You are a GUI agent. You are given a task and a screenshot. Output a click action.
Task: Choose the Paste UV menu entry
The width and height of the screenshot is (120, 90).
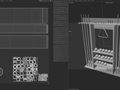[x=61, y=47]
